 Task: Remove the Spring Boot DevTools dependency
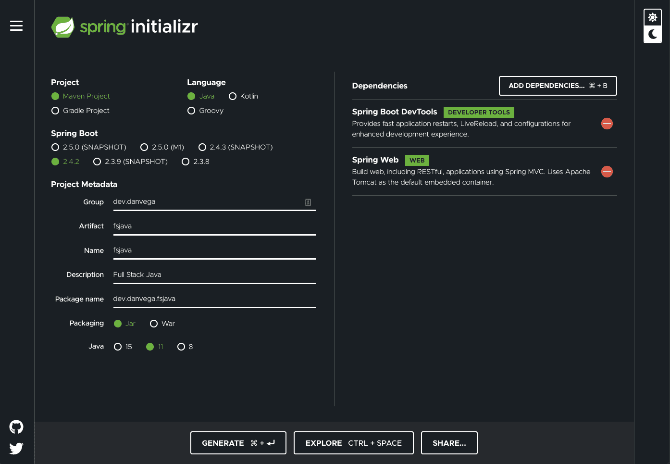[607, 124]
